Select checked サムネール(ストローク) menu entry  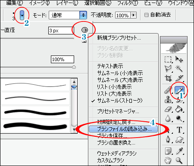[123, 101]
